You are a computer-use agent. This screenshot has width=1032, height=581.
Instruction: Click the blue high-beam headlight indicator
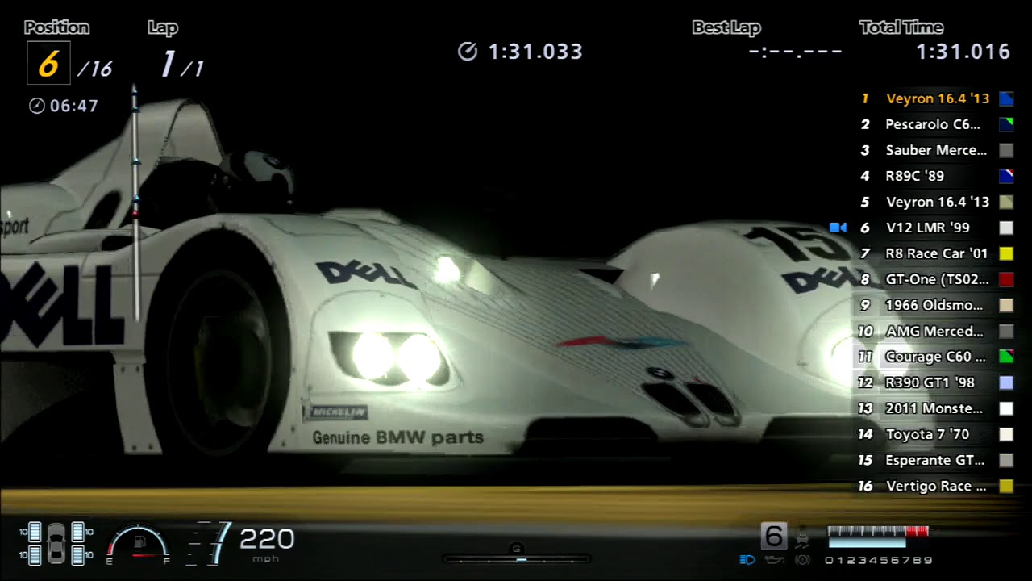[x=747, y=559]
